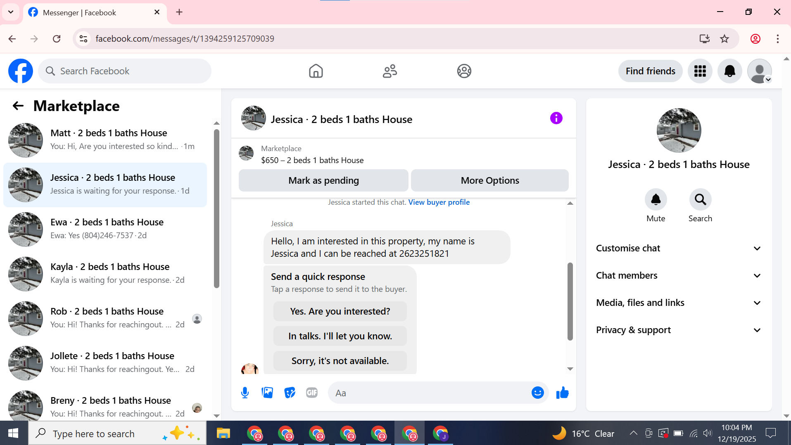
Task: Open Windows Start menu
Action: [13, 433]
